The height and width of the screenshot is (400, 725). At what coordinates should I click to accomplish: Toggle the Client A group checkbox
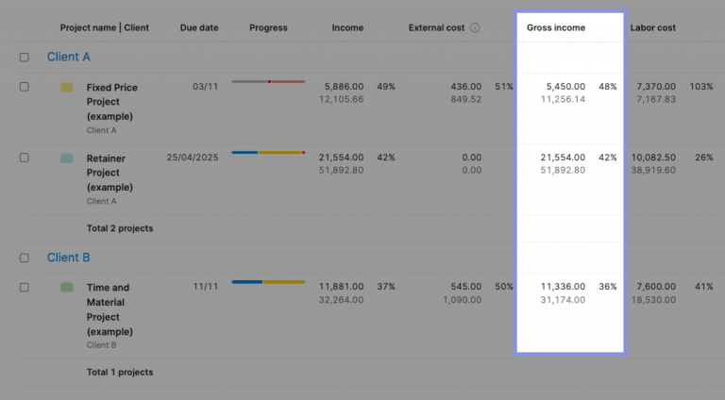tap(25, 58)
